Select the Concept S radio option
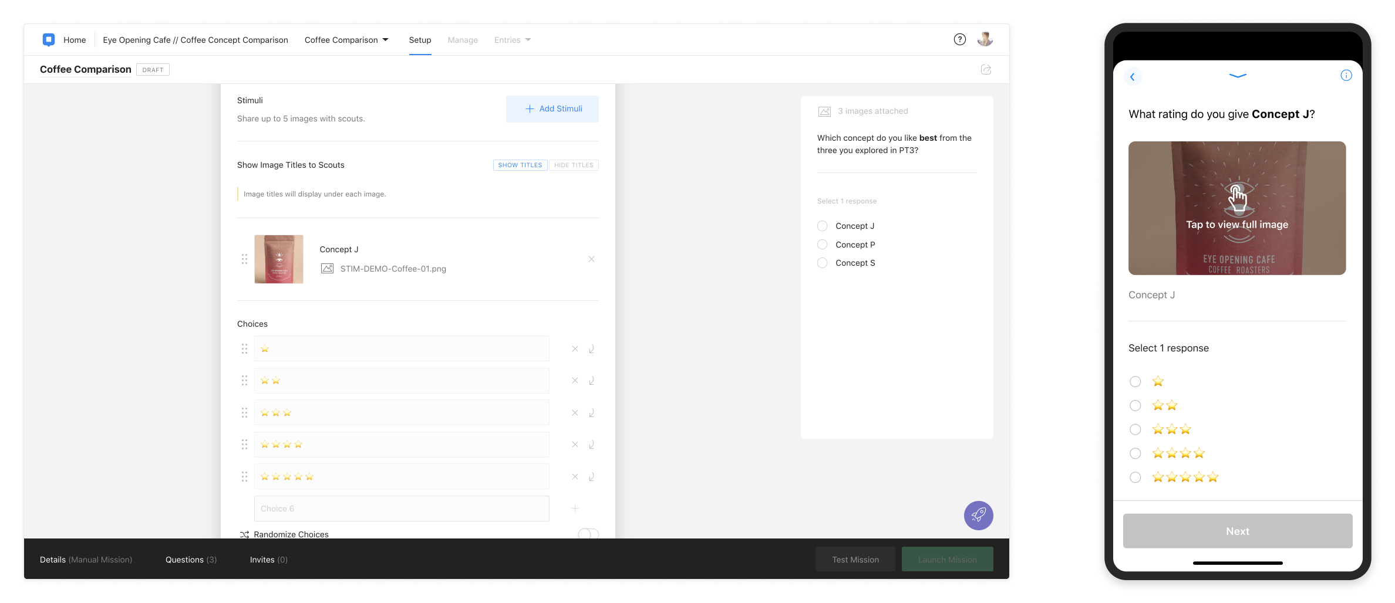This screenshot has height=603, width=1395. click(x=822, y=263)
